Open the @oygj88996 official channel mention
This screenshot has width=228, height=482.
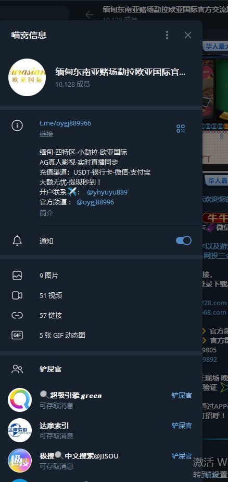tap(95, 202)
